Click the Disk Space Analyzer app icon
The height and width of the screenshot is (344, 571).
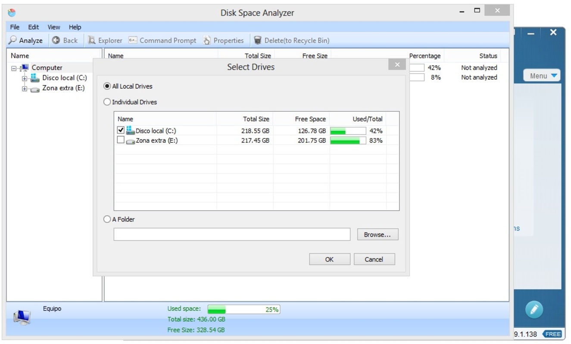pyautogui.click(x=12, y=13)
